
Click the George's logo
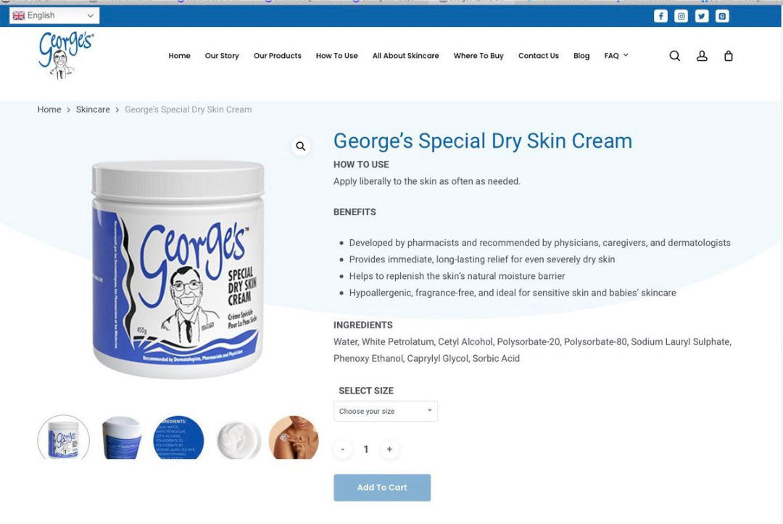pyautogui.click(x=66, y=55)
